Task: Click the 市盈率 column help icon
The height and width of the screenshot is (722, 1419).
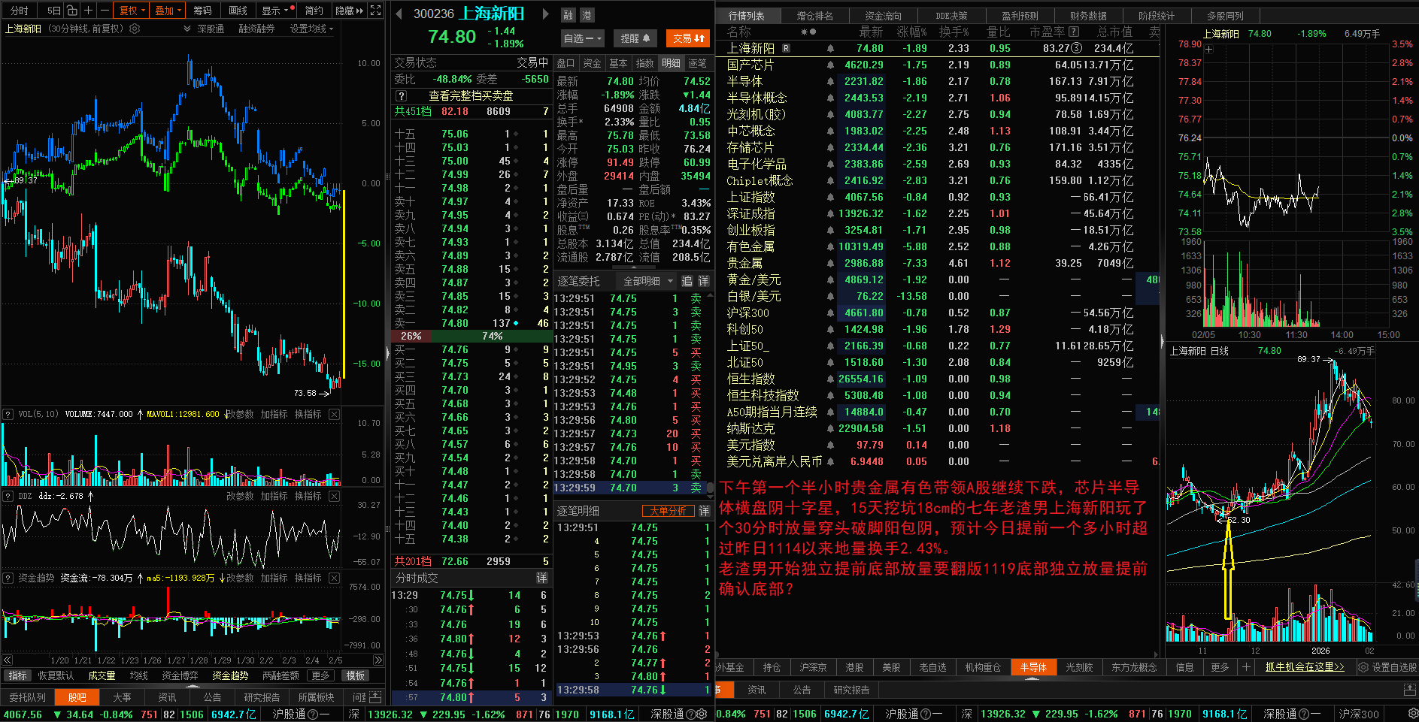Action: pos(1074,32)
